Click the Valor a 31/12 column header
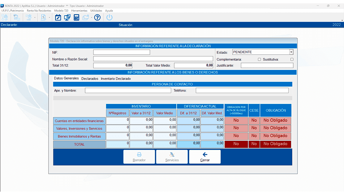Viewport: 344px width, 195px height. coord(141,113)
